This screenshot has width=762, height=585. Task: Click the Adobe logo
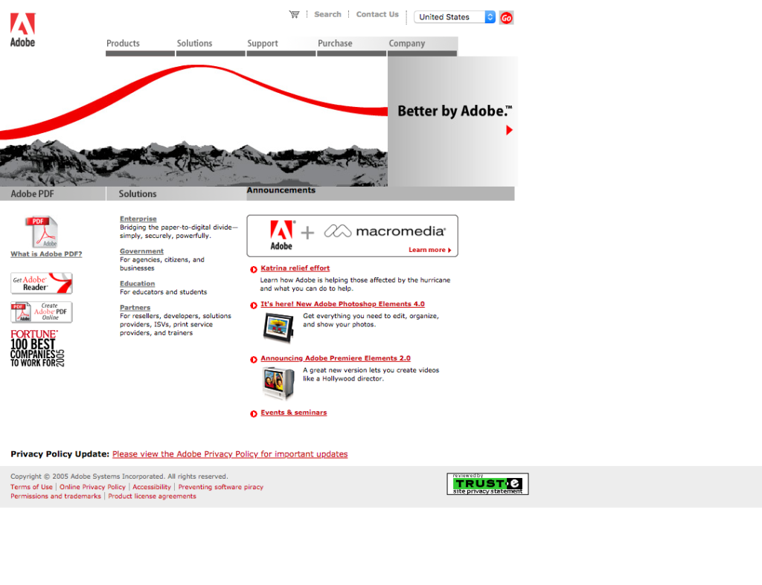pyautogui.click(x=21, y=28)
